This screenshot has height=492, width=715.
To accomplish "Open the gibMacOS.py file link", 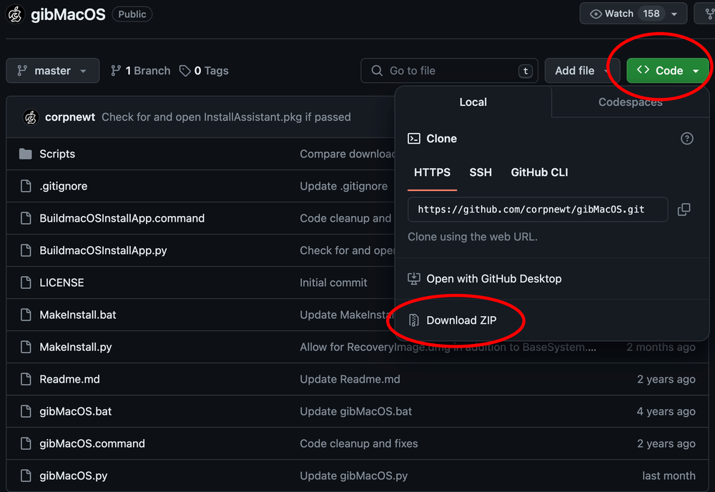I will click(x=73, y=476).
